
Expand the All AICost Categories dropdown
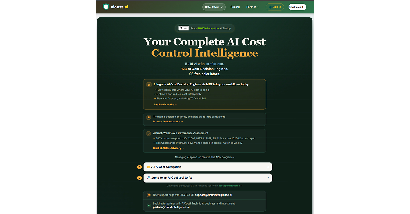pos(207,167)
